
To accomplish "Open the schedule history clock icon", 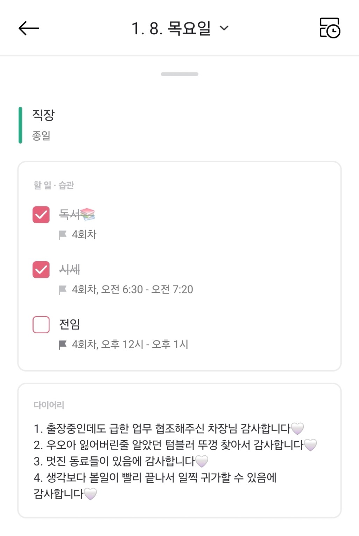I will [330, 28].
